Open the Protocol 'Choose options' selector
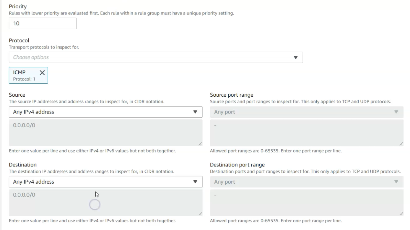The image size is (410, 230). tap(148, 57)
